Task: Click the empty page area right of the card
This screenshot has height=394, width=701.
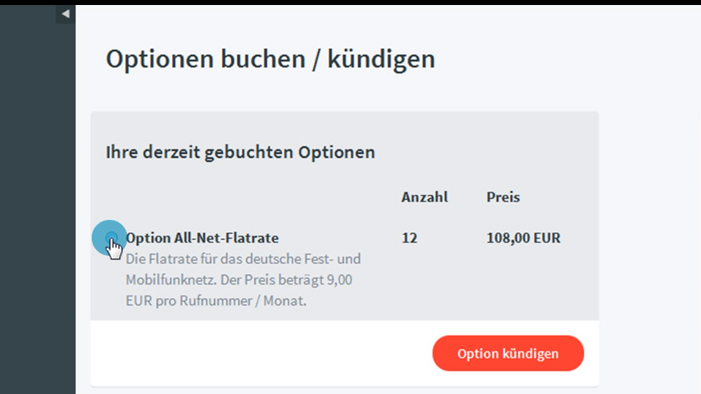Action: [649, 208]
